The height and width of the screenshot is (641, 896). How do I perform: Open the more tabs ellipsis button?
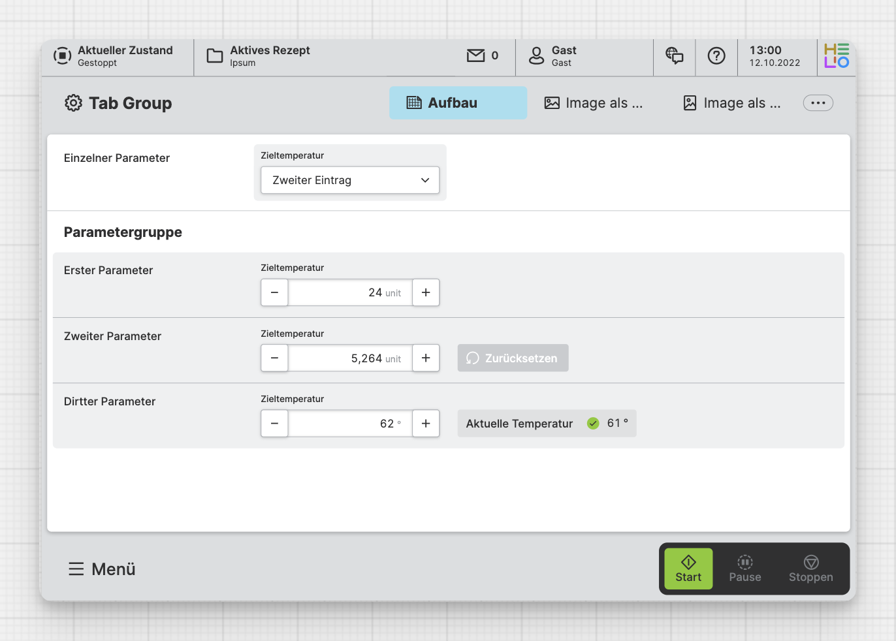tap(818, 103)
